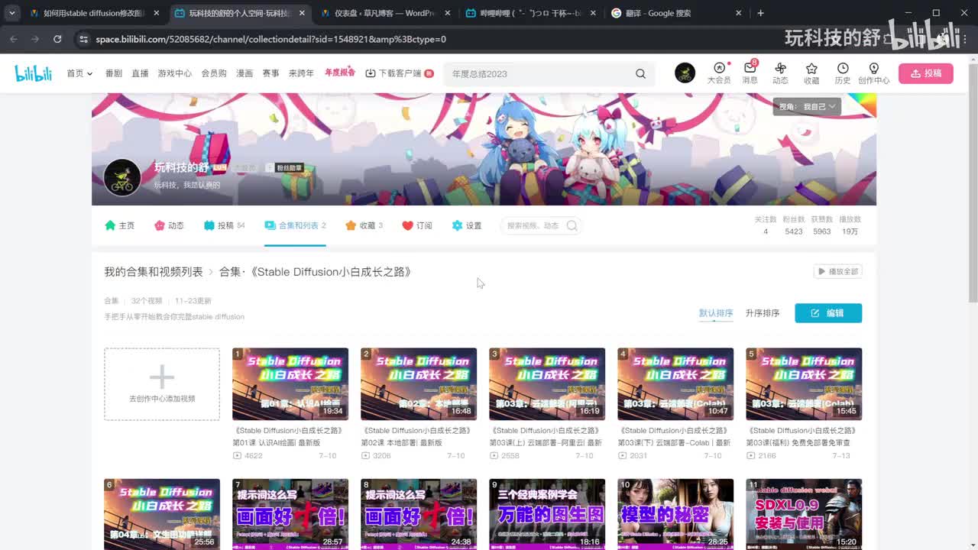Viewport: 978px width, 550px height.
Task: Open the 历史 history clock icon
Action: pyautogui.click(x=842, y=69)
